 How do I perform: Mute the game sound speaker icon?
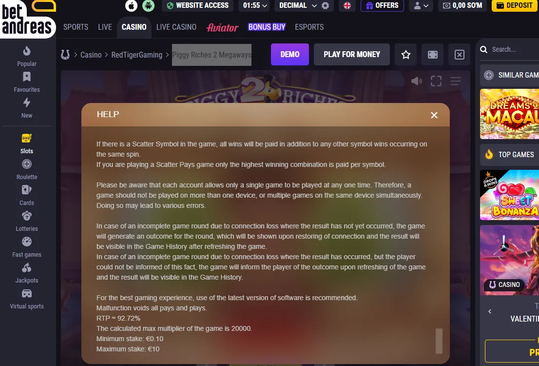pos(416,81)
